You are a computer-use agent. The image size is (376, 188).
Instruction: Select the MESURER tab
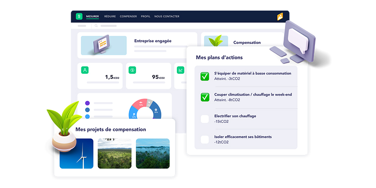[x=92, y=17]
